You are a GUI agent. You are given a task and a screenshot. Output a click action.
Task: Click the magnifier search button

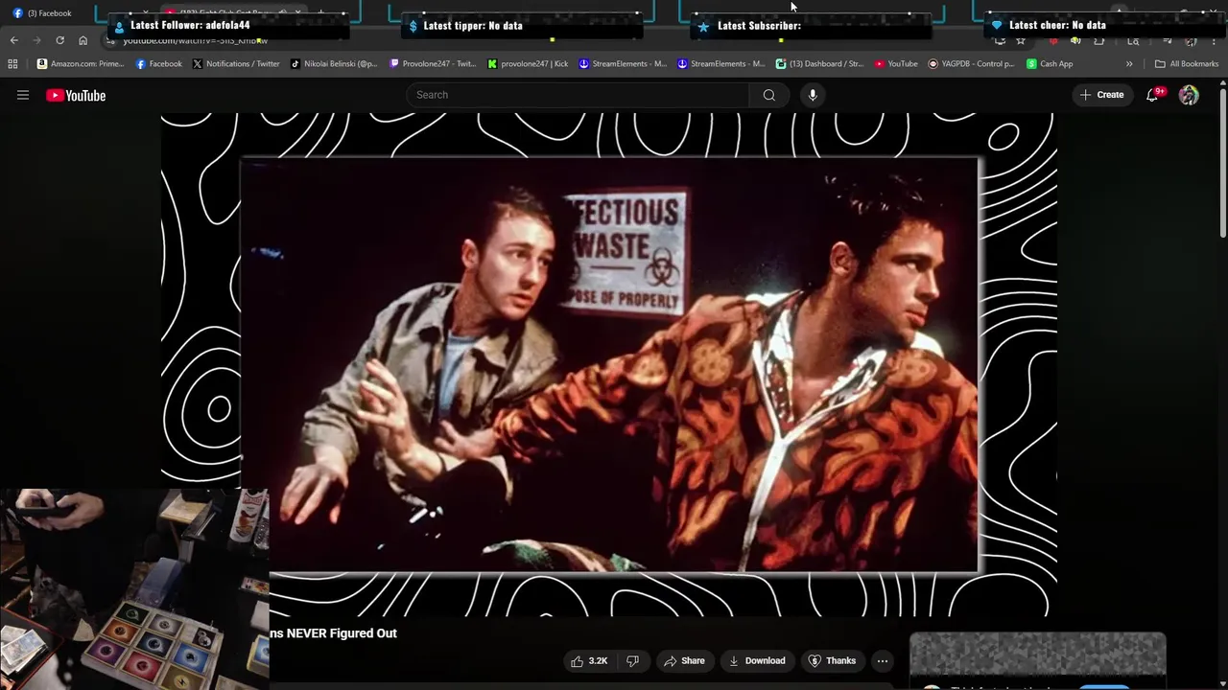point(768,95)
